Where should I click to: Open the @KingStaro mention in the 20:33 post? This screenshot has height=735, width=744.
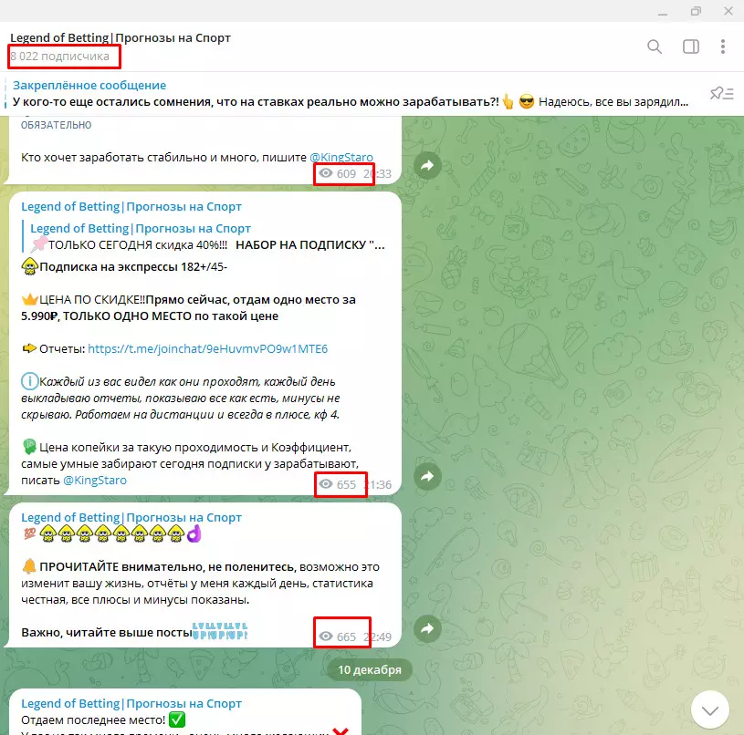click(341, 158)
